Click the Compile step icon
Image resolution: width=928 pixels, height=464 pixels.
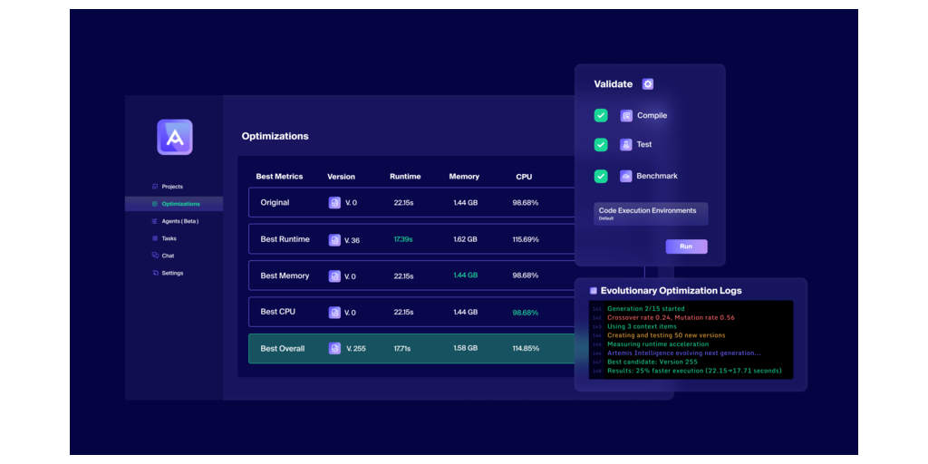[626, 116]
